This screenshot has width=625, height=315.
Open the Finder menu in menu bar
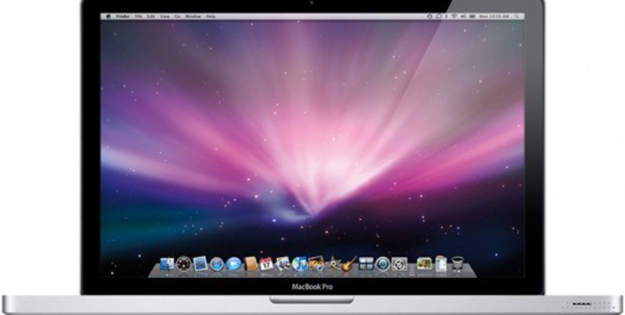pyautogui.click(x=122, y=16)
